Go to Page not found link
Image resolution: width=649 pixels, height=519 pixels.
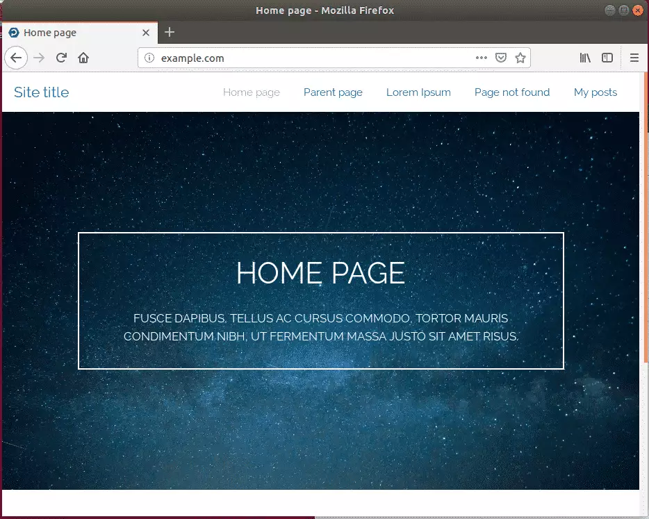pos(512,92)
